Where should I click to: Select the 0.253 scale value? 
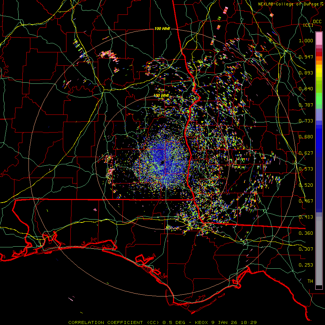(306, 265)
